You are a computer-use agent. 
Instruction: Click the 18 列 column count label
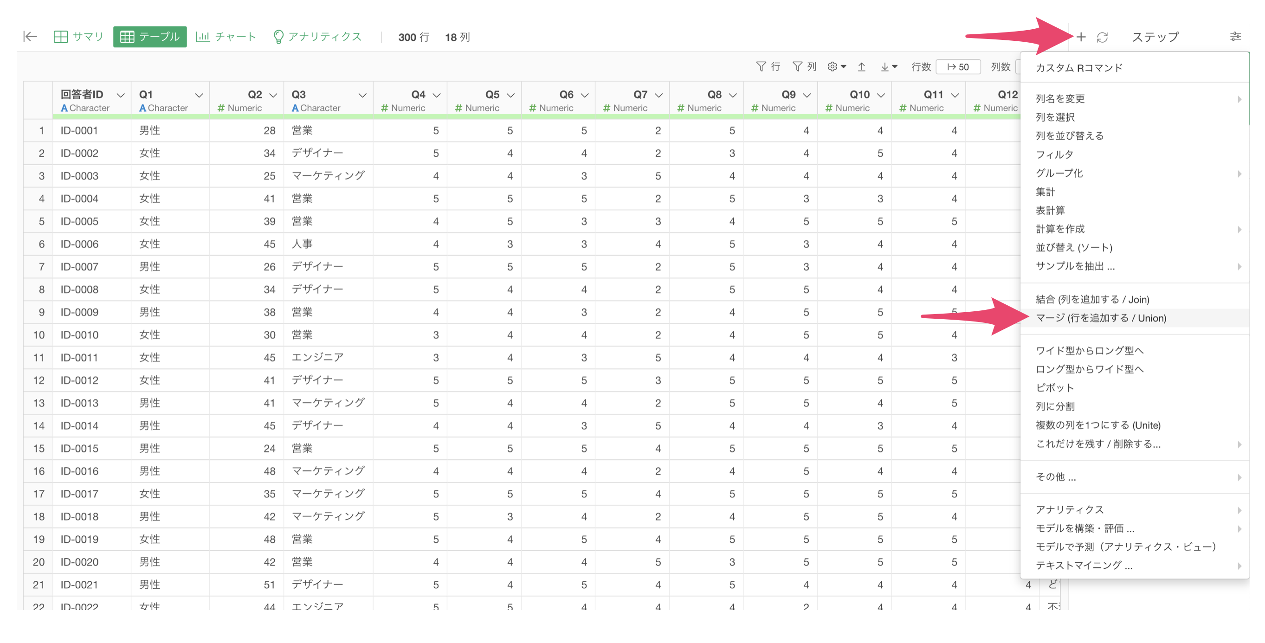(x=457, y=37)
